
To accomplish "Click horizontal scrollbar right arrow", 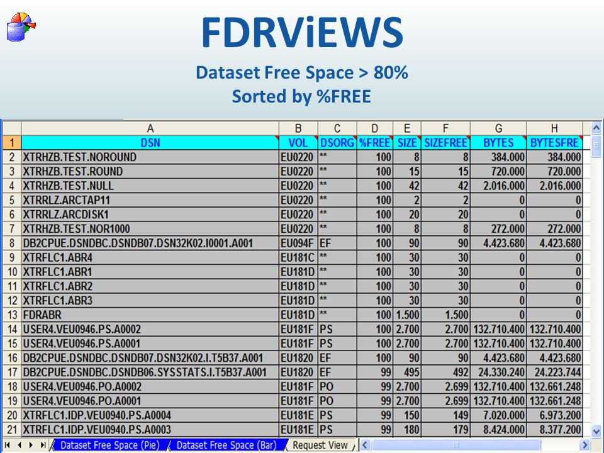I will click(x=585, y=445).
